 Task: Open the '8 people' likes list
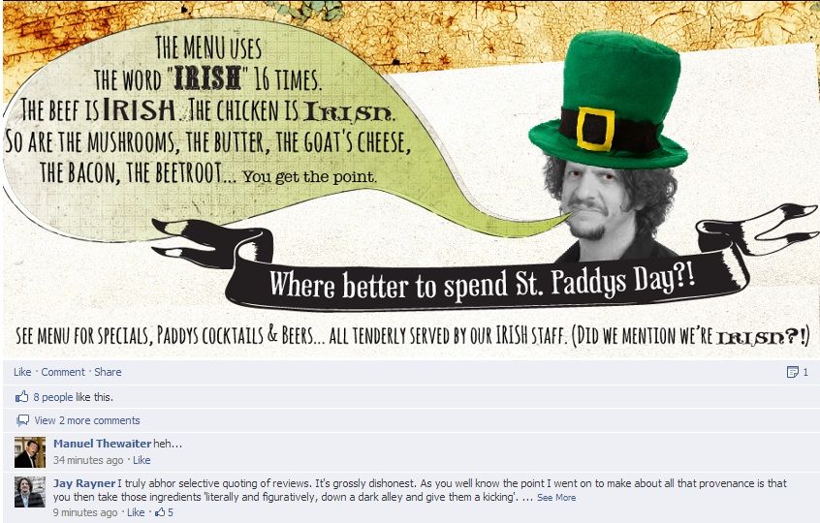click(52, 397)
